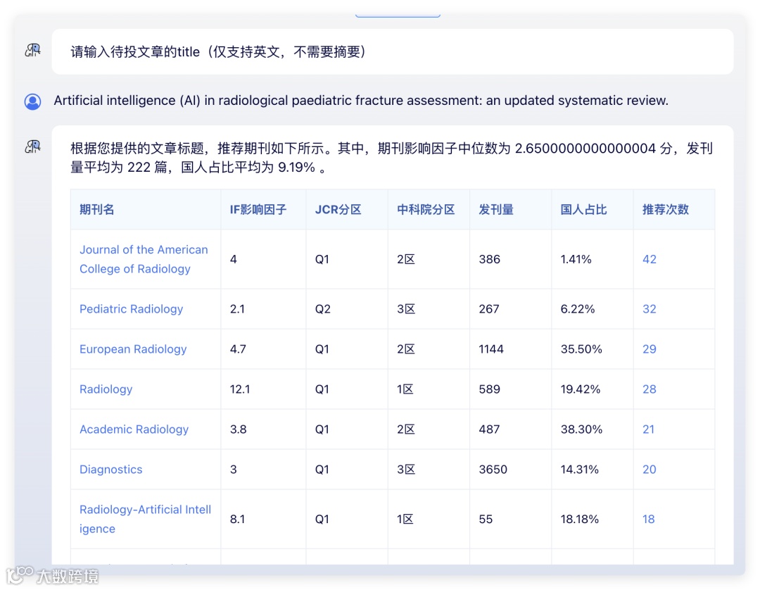Open the Pediatric Radiology journal link
The image size is (760, 590).
[132, 309]
